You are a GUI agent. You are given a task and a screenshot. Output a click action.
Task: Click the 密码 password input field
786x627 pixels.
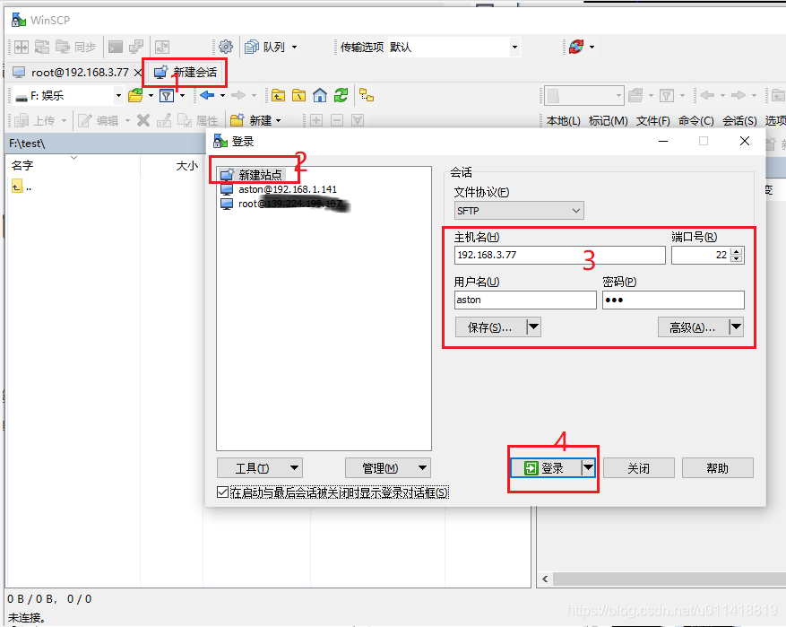click(673, 300)
